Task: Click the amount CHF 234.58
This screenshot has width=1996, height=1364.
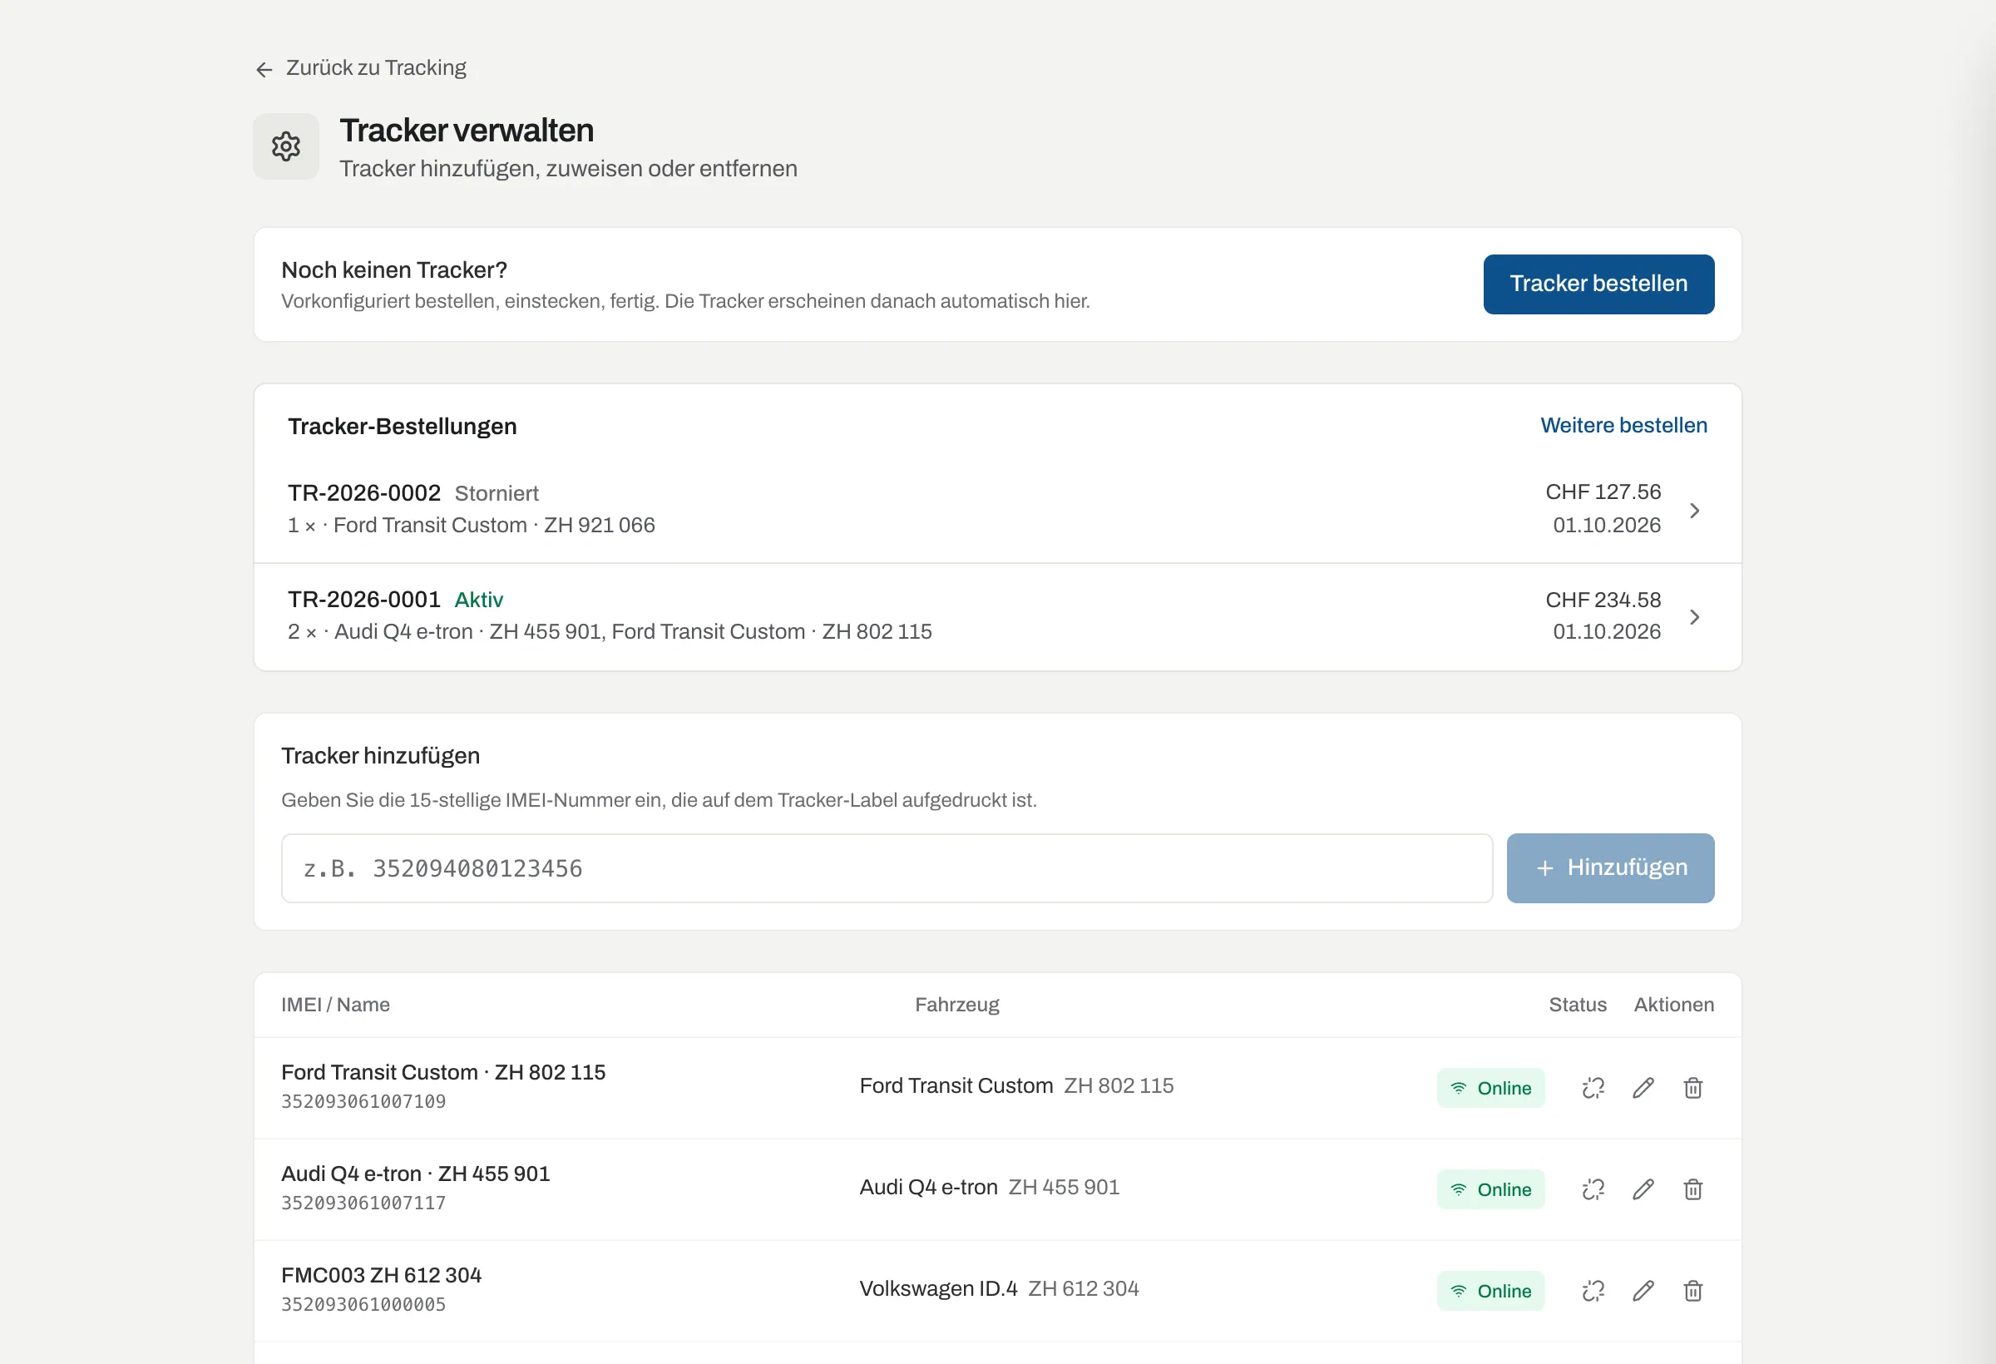Action: [x=1603, y=600]
